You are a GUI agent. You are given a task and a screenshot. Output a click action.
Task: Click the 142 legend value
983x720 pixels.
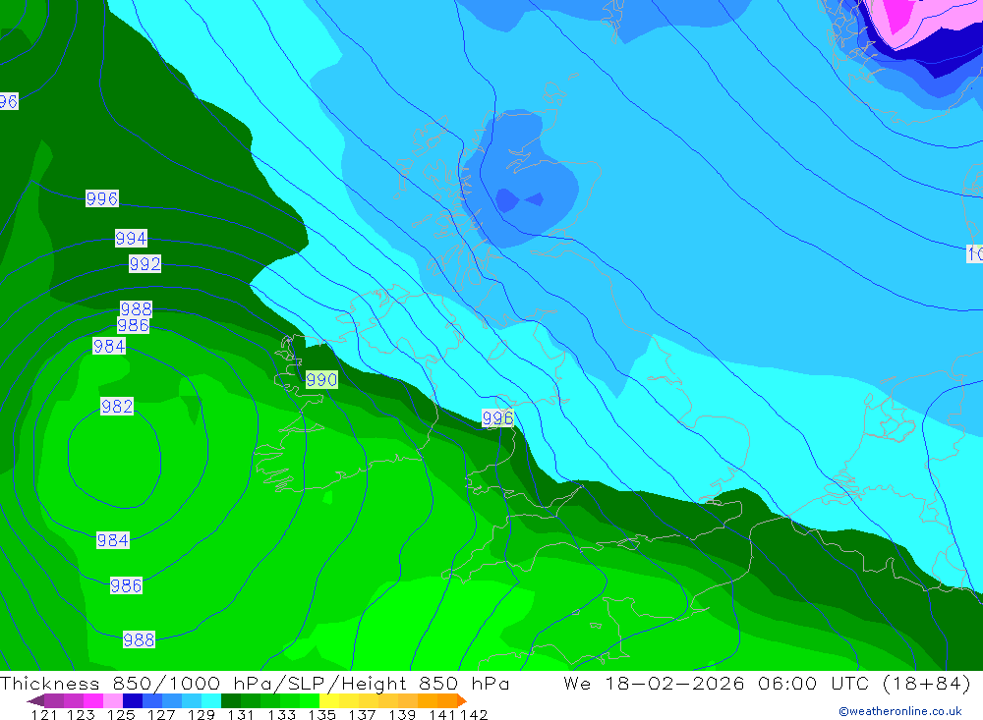474,715
